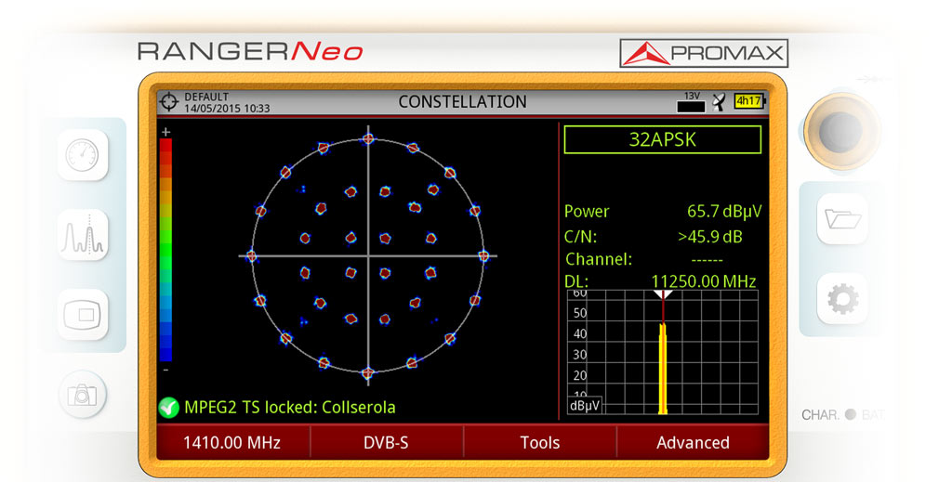Open the 1410.00 MHz frequency menu

coord(232,443)
